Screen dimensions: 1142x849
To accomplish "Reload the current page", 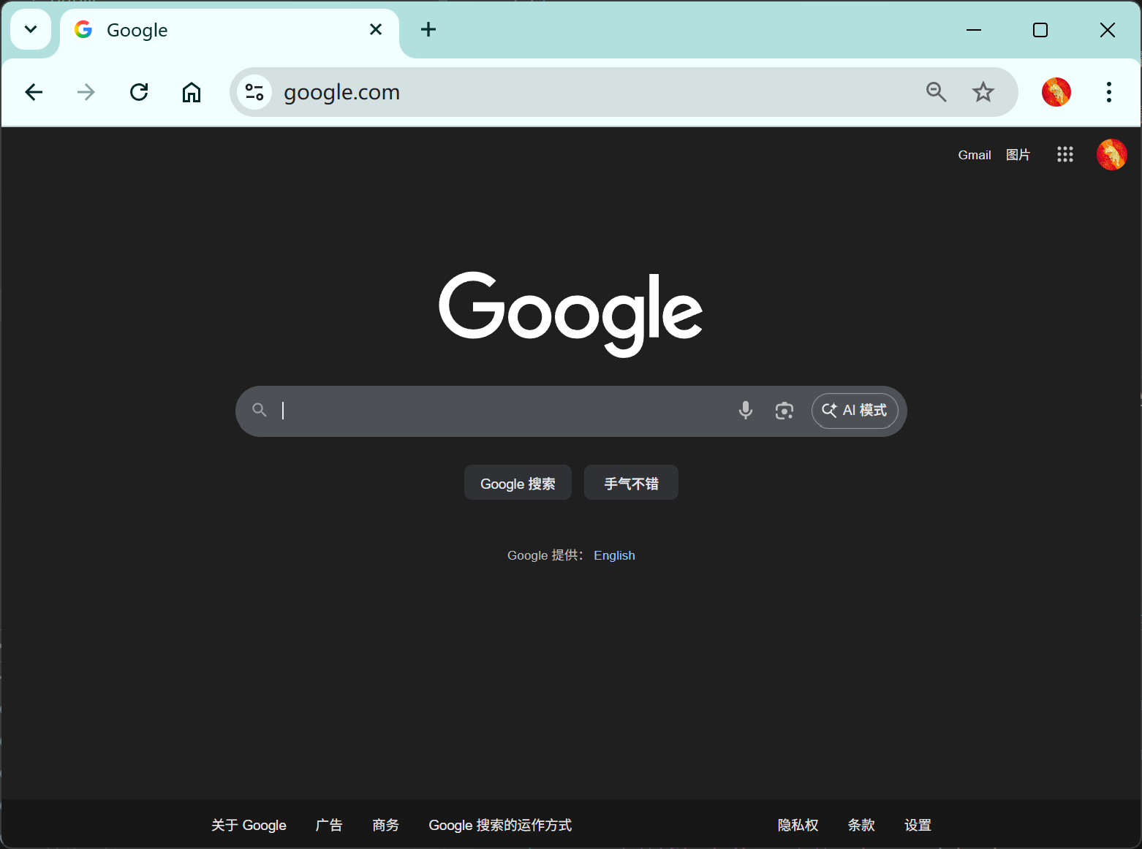I will tap(139, 92).
